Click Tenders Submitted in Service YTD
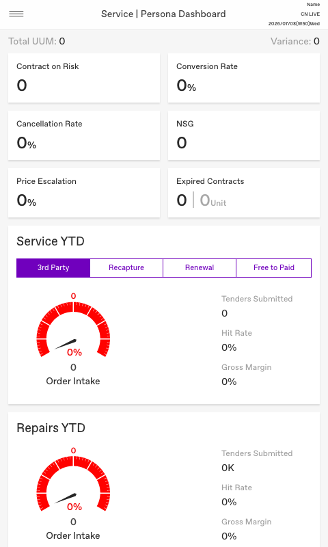328x547 pixels. [257, 299]
